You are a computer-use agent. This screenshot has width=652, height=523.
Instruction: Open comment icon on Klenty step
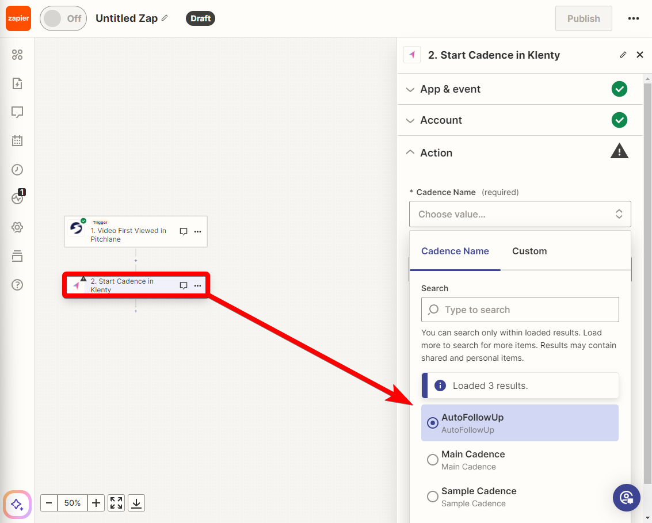point(184,285)
